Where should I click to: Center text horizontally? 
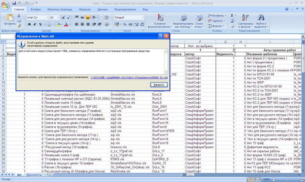coord(82,24)
